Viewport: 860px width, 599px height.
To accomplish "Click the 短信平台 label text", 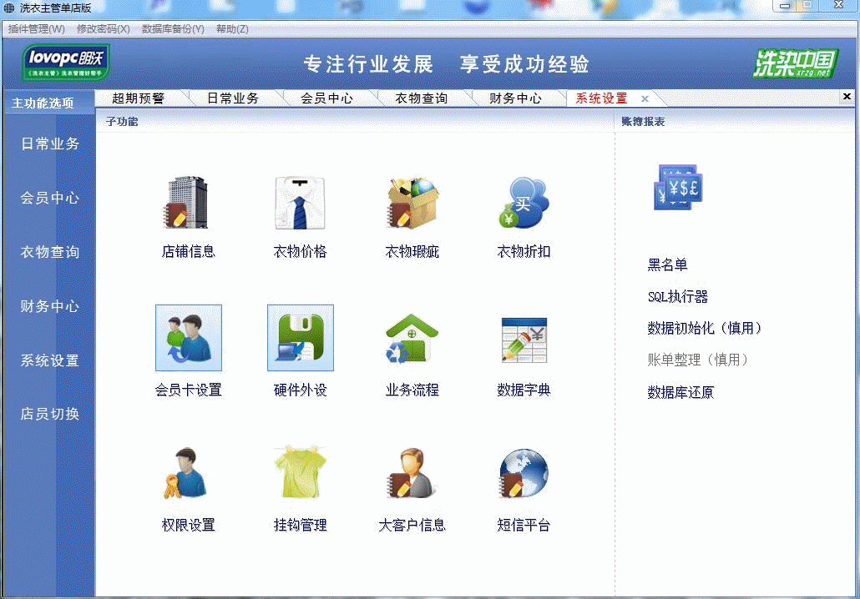I will [x=524, y=525].
